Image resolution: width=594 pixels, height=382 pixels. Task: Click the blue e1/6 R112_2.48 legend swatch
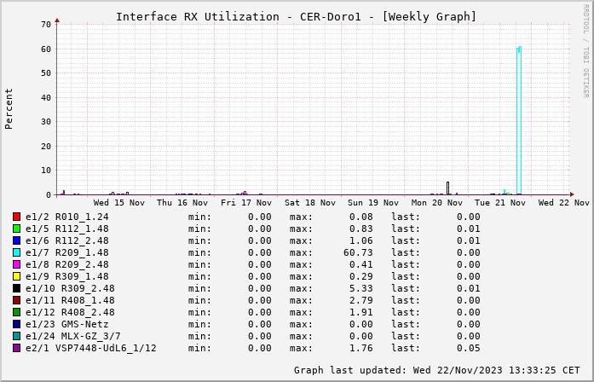(16, 240)
